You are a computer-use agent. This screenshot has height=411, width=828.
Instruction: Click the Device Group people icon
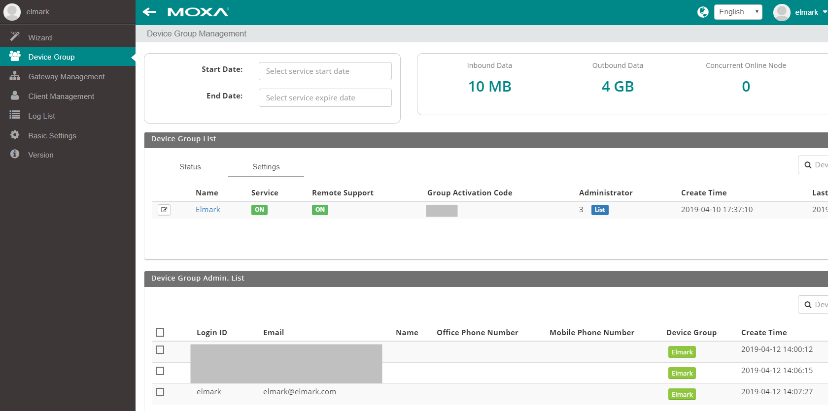pyautogui.click(x=15, y=56)
